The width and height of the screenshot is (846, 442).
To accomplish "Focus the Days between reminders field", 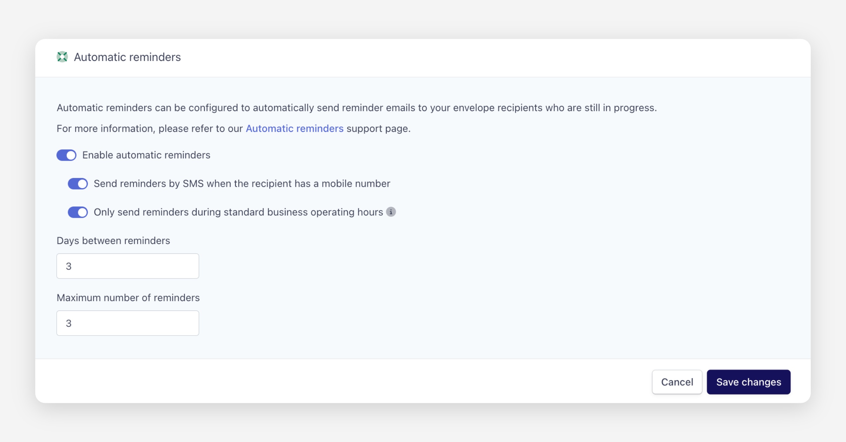I will (x=128, y=266).
